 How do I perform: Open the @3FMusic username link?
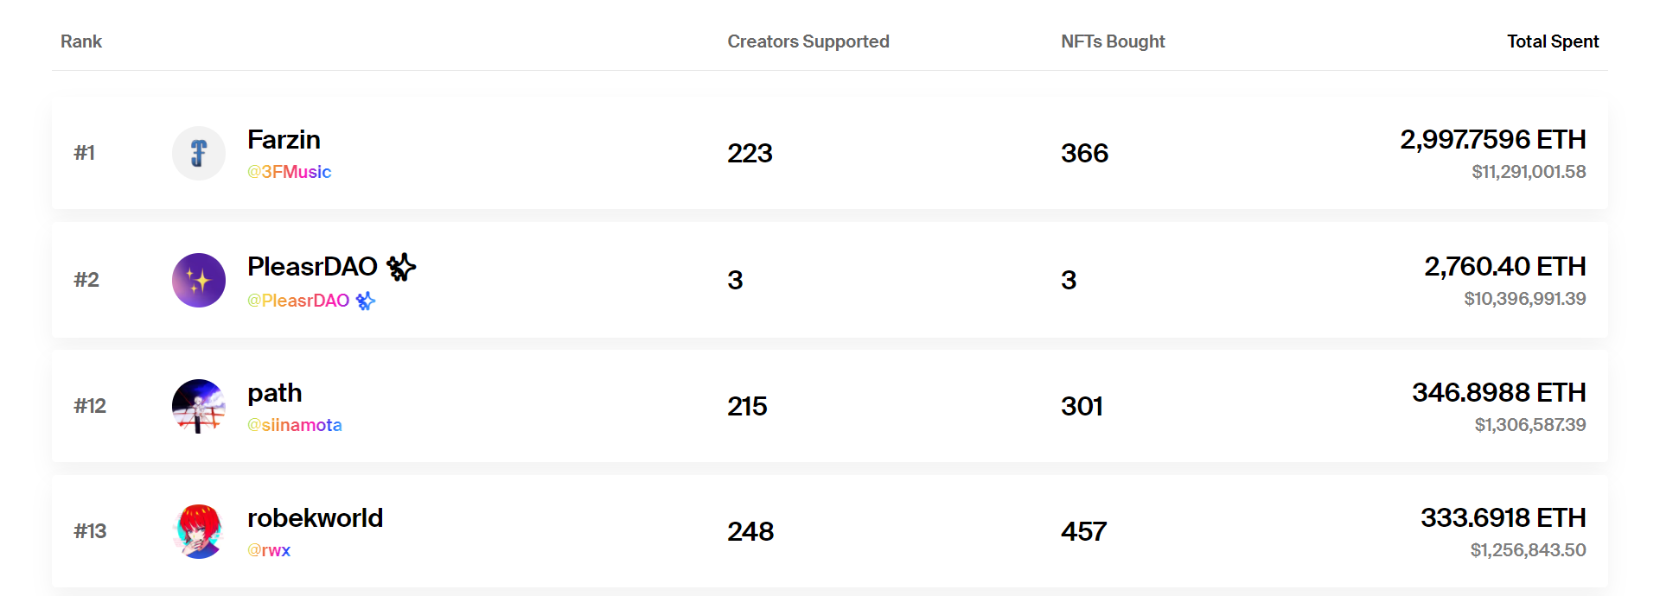click(x=290, y=172)
